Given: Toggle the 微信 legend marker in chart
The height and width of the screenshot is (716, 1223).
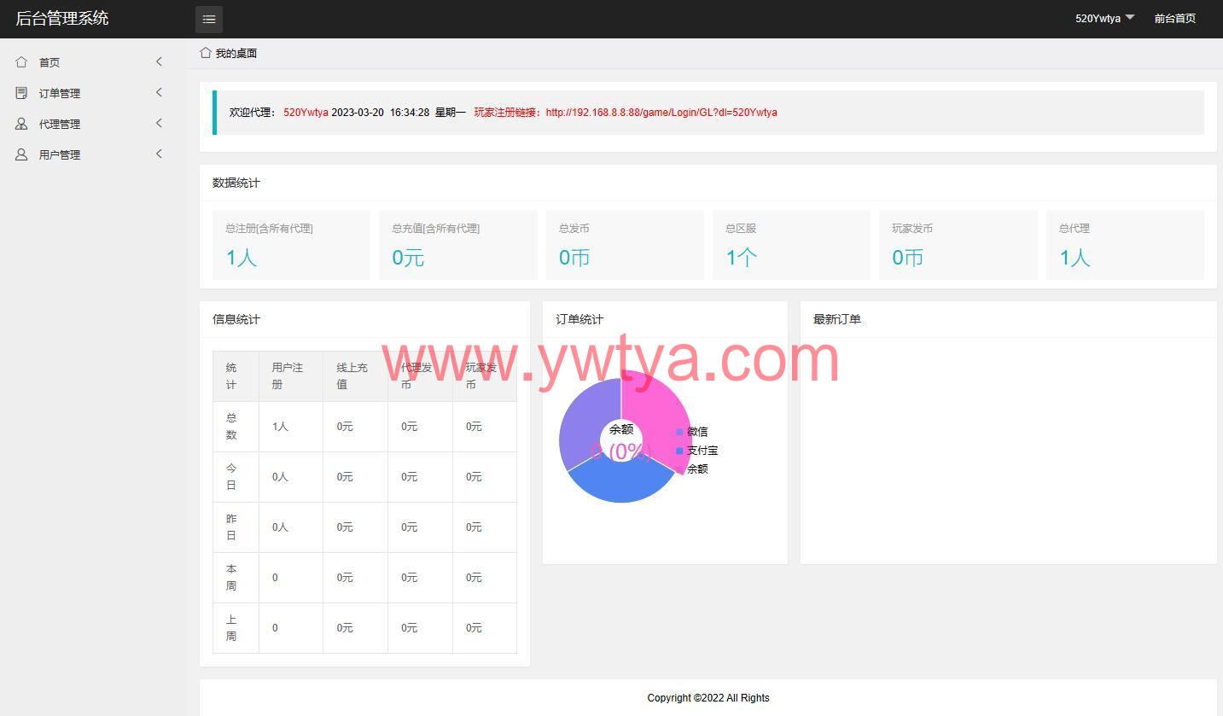Looking at the screenshot, I should [x=679, y=432].
